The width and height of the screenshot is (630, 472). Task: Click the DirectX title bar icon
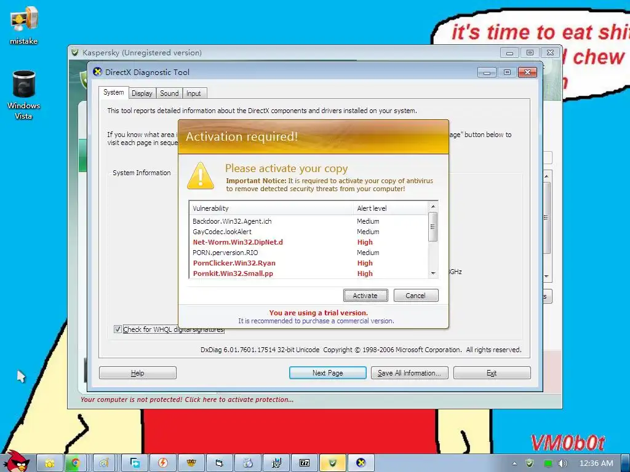(97, 72)
